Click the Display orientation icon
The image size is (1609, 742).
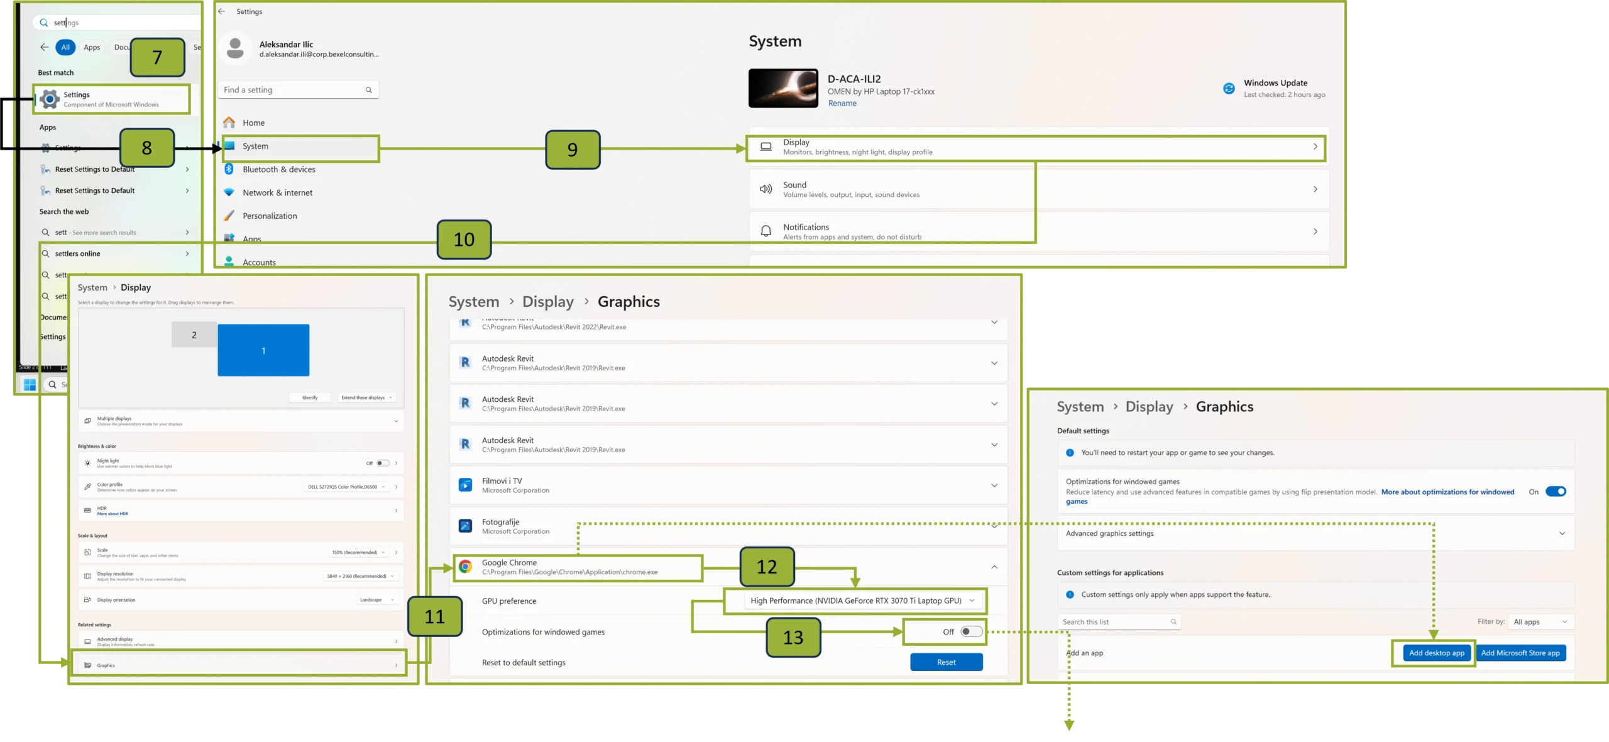pos(87,600)
